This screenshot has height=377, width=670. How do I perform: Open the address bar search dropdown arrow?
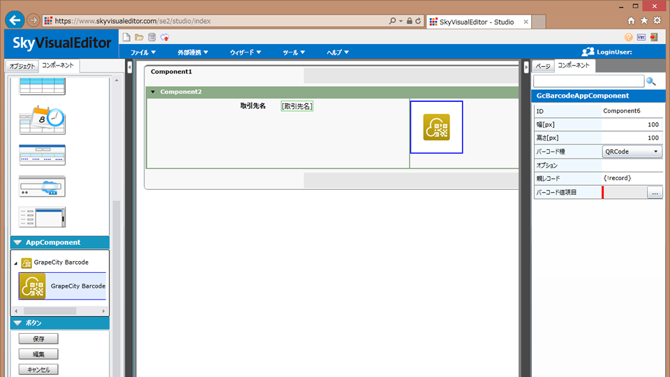[x=401, y=20]
